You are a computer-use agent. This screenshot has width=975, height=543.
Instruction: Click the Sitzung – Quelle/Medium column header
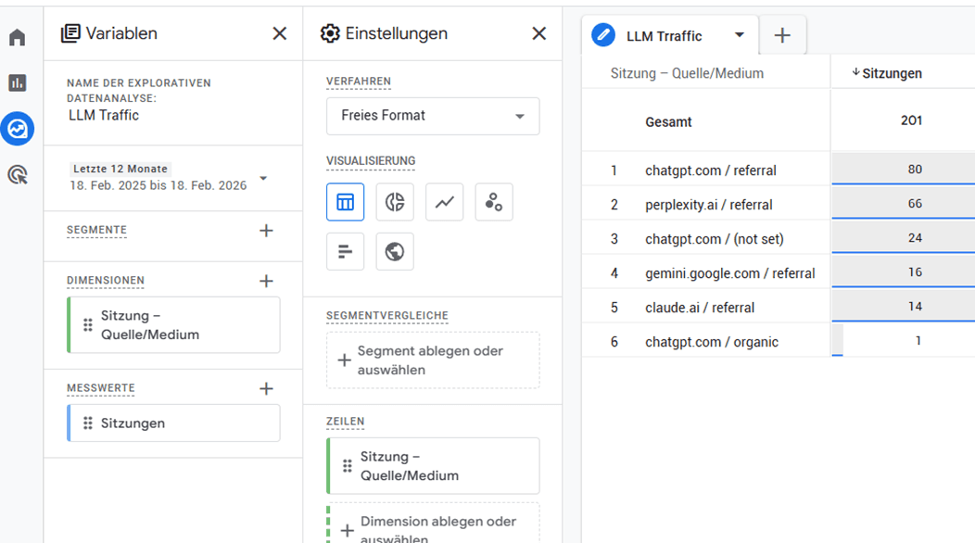tap(687, 73)
